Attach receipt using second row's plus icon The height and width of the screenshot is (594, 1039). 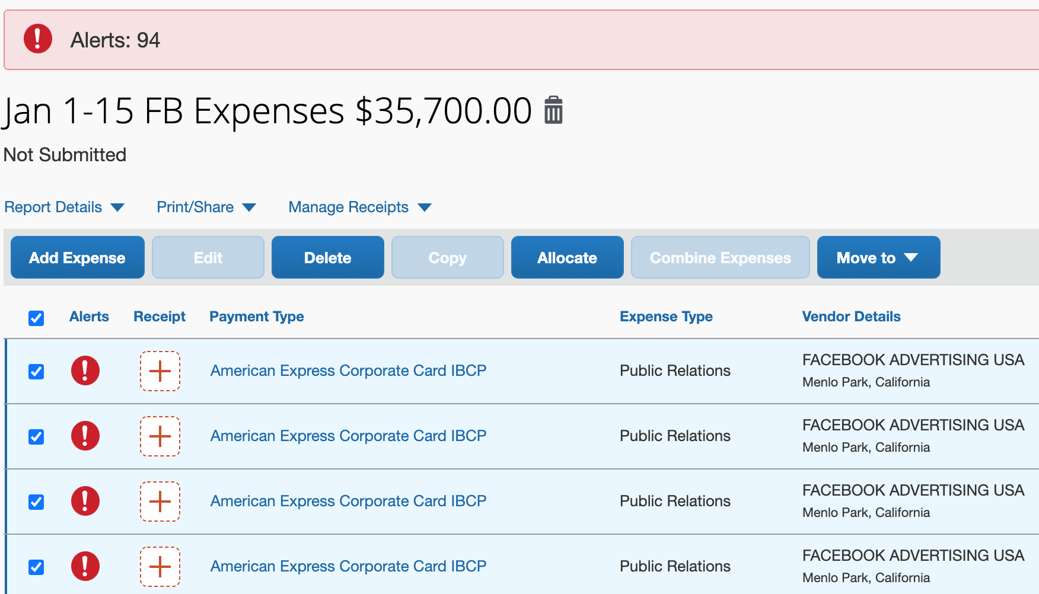click(x=160, y=436)
